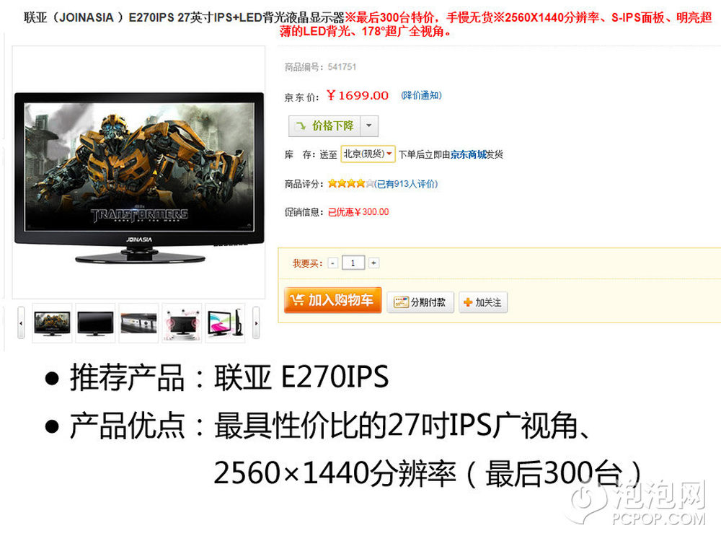The height and width of the screenshot is (541, 721).
Task: Select the side-view monitor thumbnail
Action: pyautogui.click(x=225, y=323)
